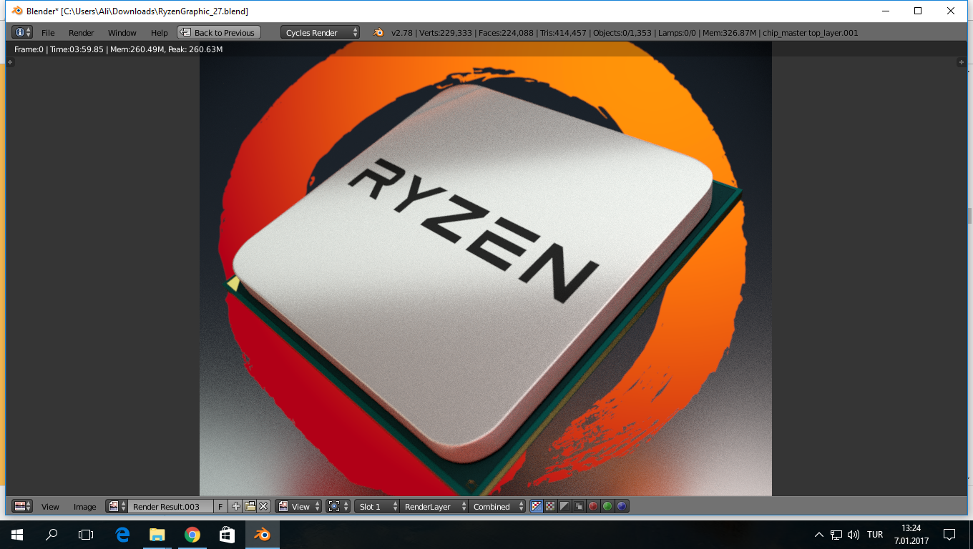The image size is (973, 549).
Task: Expand left region with plus corner widget
Action: click(x=10, y=63)
